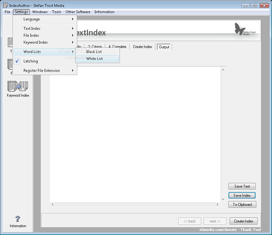The width and height of the screenshot is (272, 235).
Task: Select Black List from Word Lists submenu
Action: click(98, 52)
